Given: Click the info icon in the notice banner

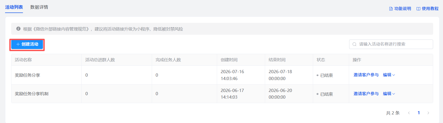Looking at the screenshot, I should click(18, 29).
